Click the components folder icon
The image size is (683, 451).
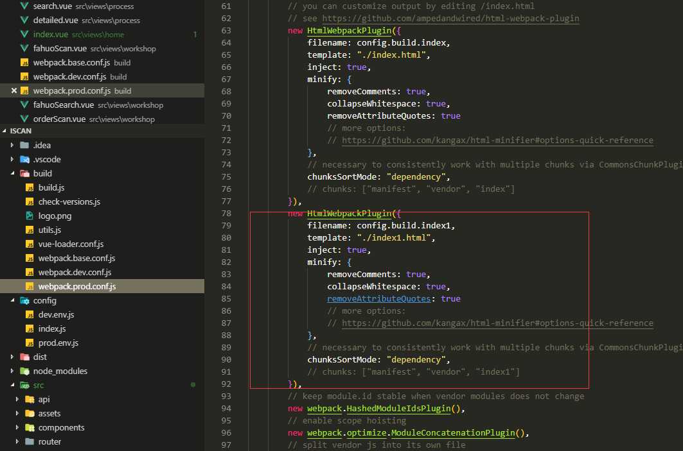coord(30,427)
